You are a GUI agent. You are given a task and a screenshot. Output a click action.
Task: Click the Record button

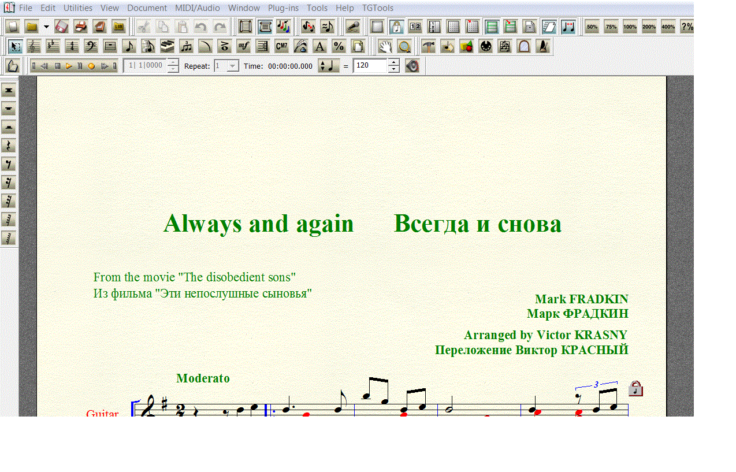[x=91, y=66]
